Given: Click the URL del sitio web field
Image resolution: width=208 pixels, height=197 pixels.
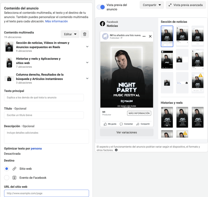Looking at the screenshot, I should point(46,193).
